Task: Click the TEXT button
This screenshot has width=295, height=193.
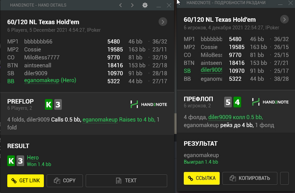Action: click(126, 181)
